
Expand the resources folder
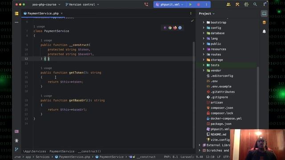pos(204,49)
